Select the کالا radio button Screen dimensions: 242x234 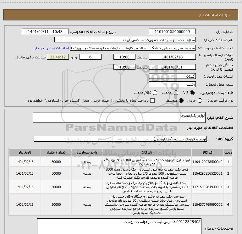(x=192, y=93)
